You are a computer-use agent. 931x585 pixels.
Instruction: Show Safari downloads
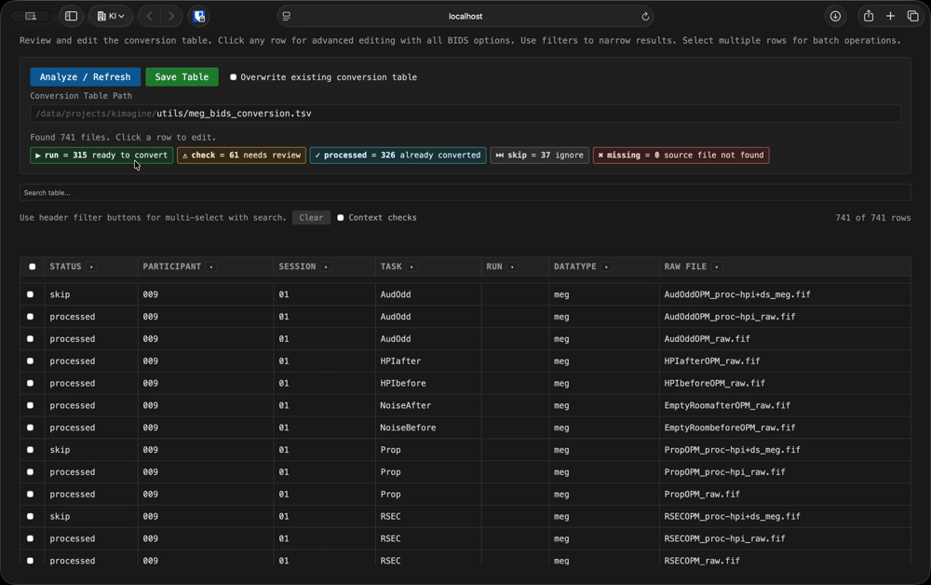[x=835, y=16]
